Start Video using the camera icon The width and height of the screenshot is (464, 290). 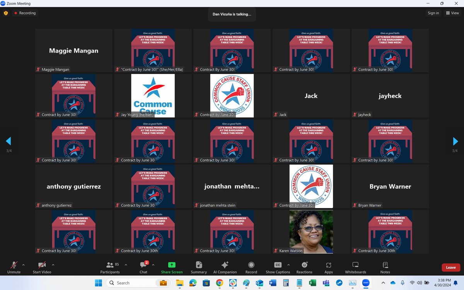(x=42, y=265)
